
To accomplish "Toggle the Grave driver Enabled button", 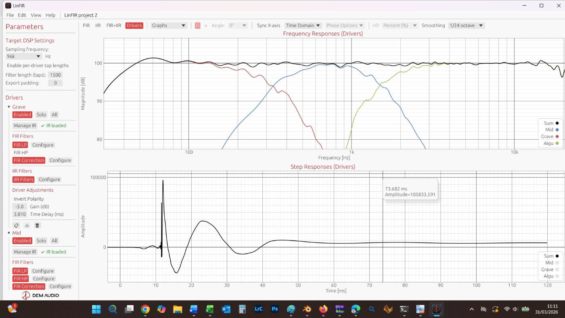I will (x=22, y=115).
